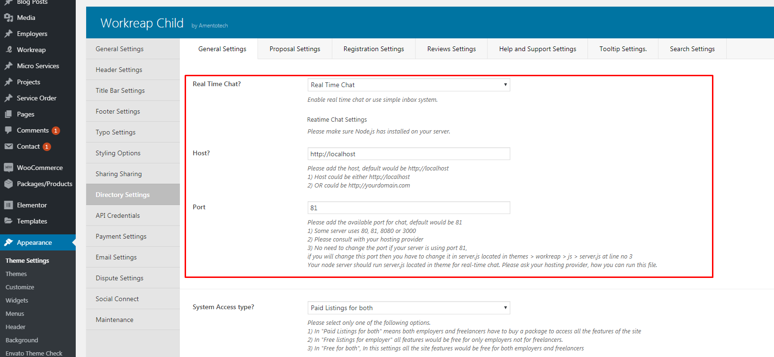Switch to Registration Settings tab
The image size is (774, 357).
pyautogui.click(x=374, y=49)
